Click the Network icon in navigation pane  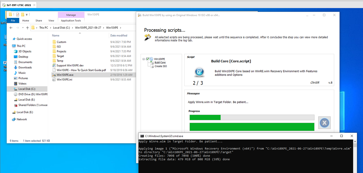14,119
